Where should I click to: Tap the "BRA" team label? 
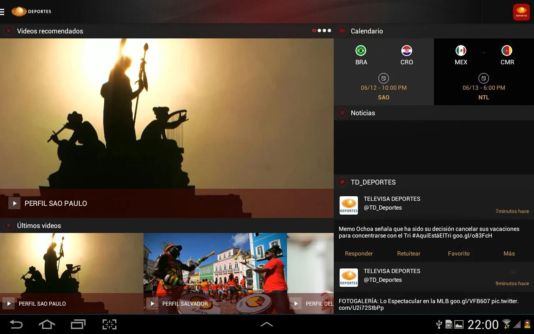[361, 62]
